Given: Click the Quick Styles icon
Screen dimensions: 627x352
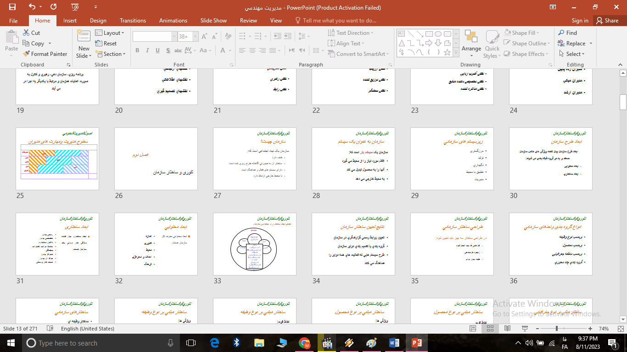Looking at the screenshot, I should tap(492, 41).
